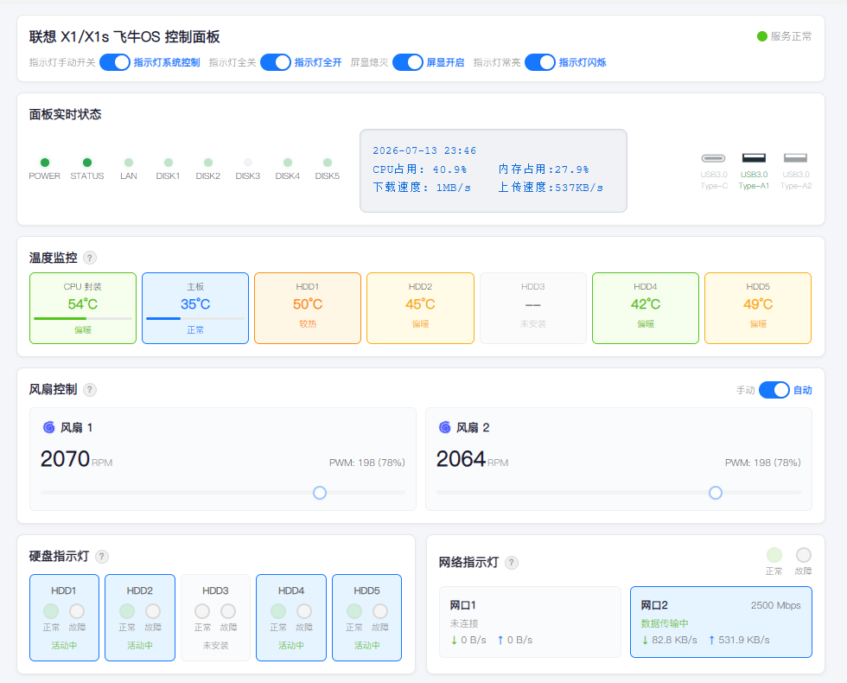This screenshot has width=847, height=683.
Task: Select HDD5 fault light radio
Action: pos(380,611)
